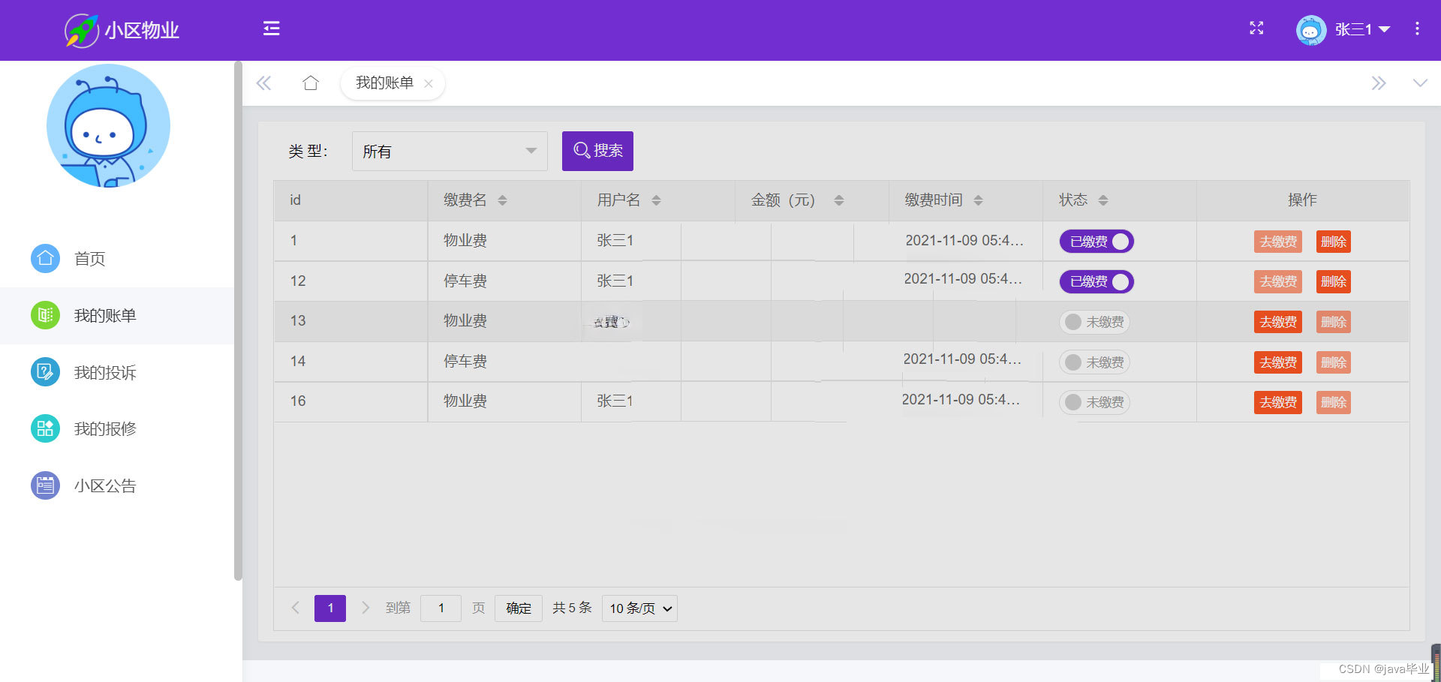
Task: Select 我的账单 in the sidebar
Action: (x=117, y=316)
